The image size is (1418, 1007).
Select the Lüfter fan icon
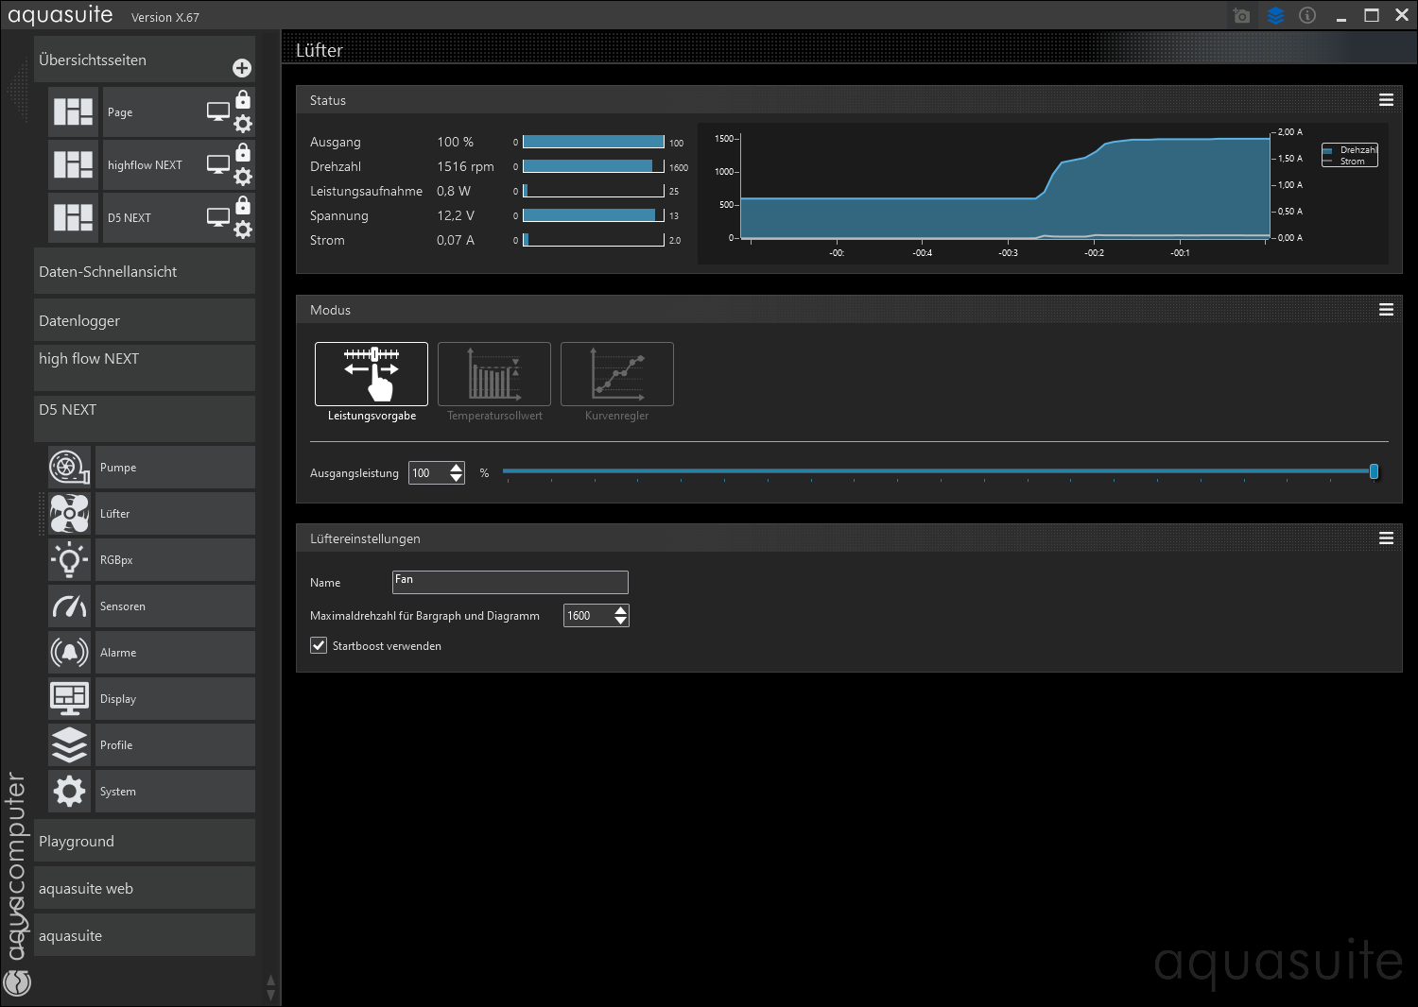[69, 513]
